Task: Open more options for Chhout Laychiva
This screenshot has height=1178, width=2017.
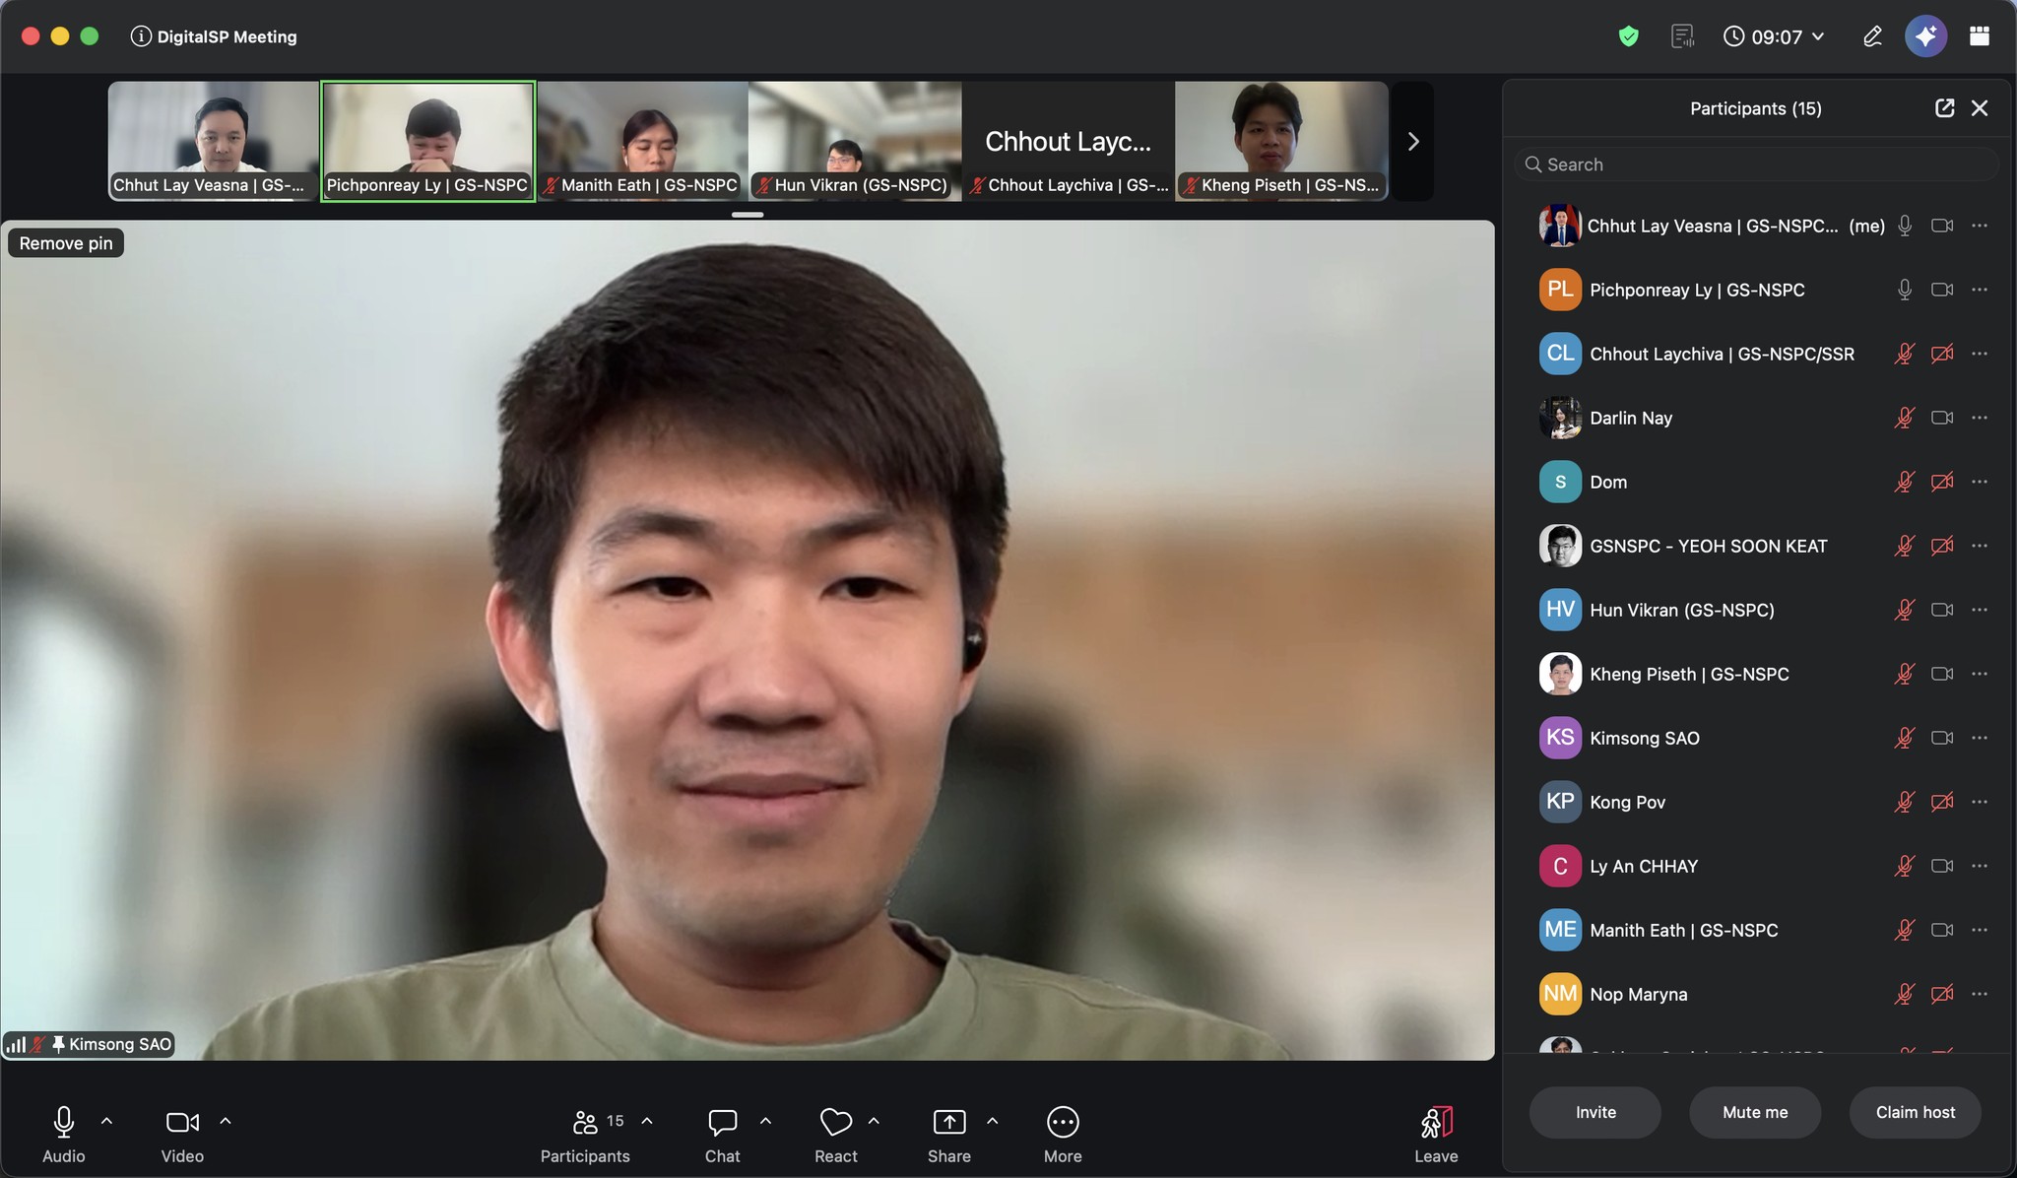Action: (x=1980, y=354)
